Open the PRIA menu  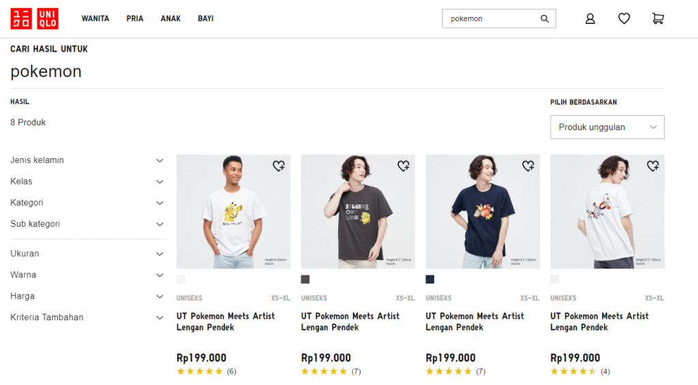[135, 19]
